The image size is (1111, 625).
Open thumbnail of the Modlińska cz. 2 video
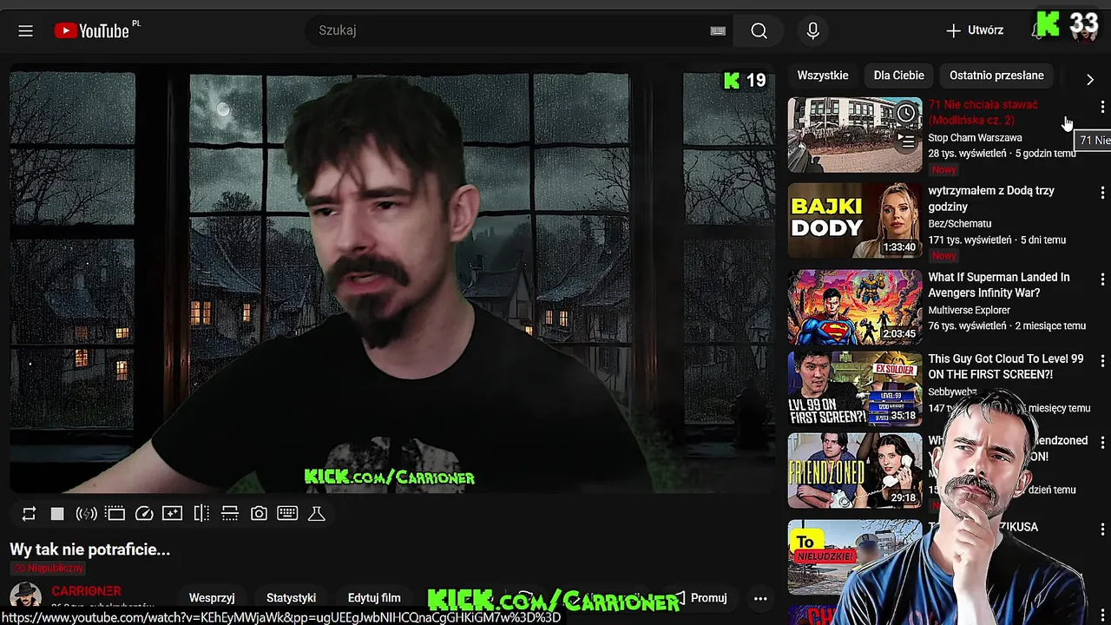click(855, 135)
